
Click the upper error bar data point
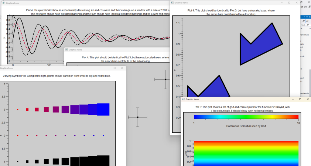166,79
